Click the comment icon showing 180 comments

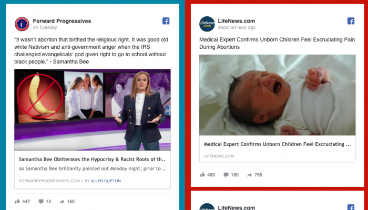point(226,174)
